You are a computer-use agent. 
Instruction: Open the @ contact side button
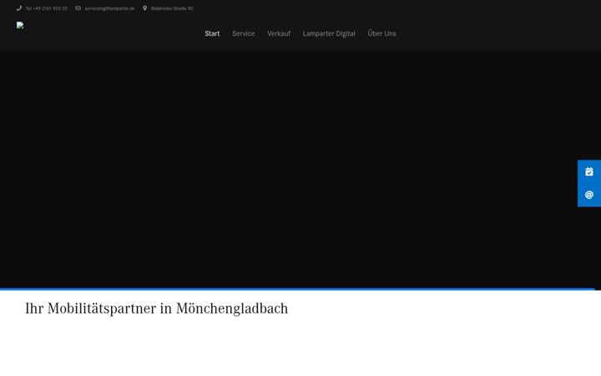[589, 195]
